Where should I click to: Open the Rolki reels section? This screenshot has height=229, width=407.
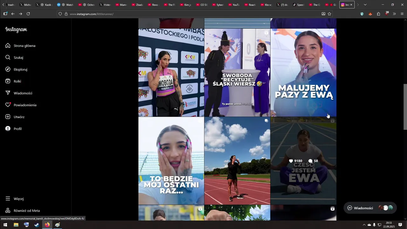coord(13,81)
